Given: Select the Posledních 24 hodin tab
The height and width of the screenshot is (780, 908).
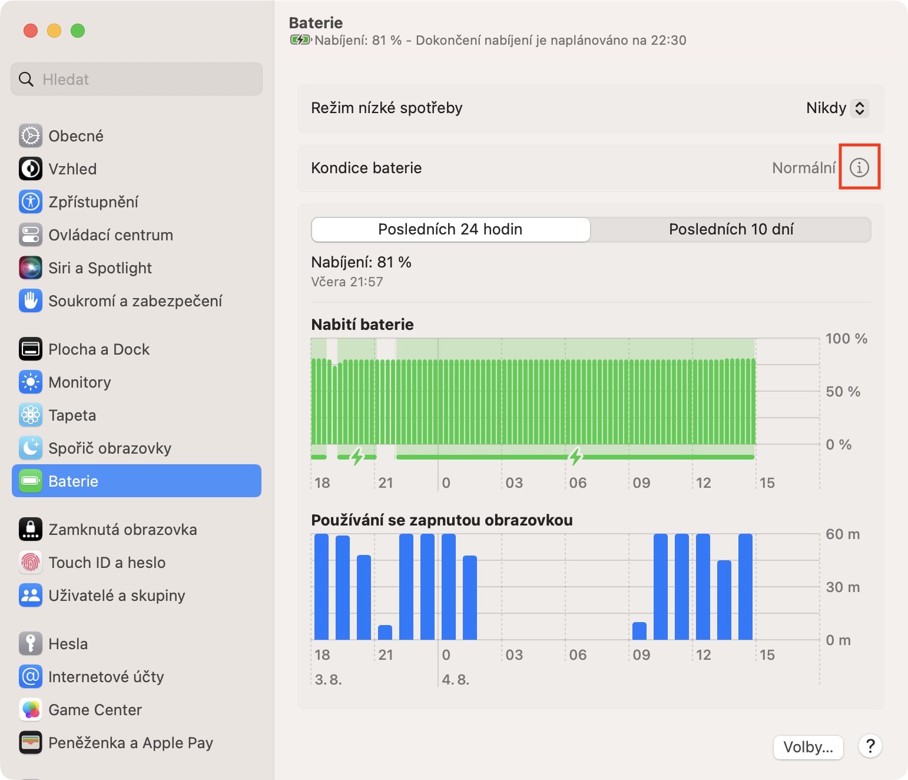Looking at the screenshot, I should click(x=450, y=229).
